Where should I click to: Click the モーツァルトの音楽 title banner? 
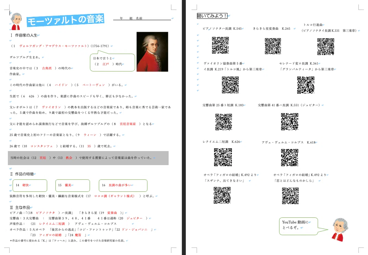pos(65,20)
